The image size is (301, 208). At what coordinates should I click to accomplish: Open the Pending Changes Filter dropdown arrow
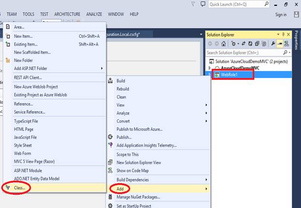pos(238,44)
